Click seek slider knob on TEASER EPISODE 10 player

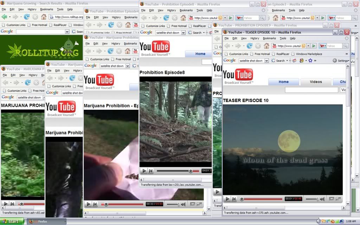pos(242,199)
